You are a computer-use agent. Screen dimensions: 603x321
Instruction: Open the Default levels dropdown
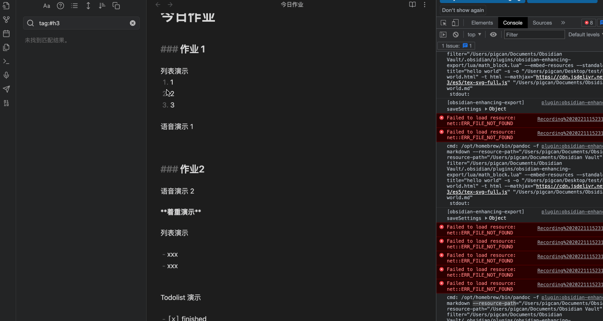[x=583, y=34]
